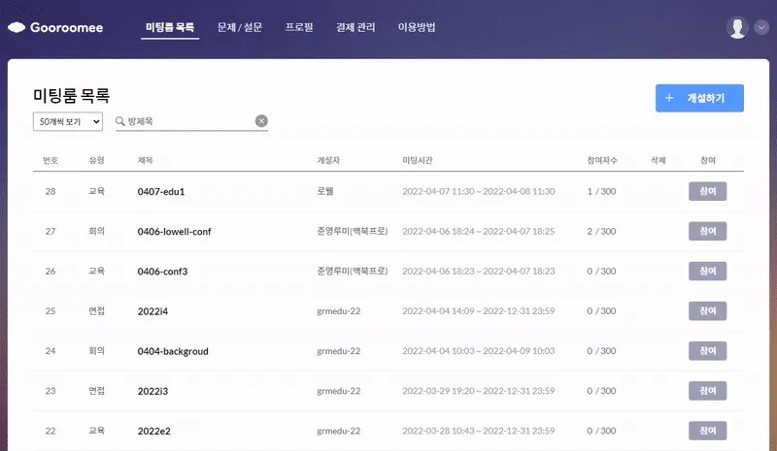The image size is (777, 451).
Task: Open the 결제 관리 menu
Action: 355,27
